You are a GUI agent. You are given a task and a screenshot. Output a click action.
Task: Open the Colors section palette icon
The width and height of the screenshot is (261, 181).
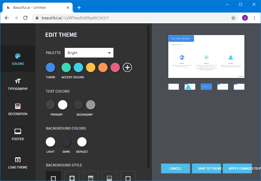[18, 56]
